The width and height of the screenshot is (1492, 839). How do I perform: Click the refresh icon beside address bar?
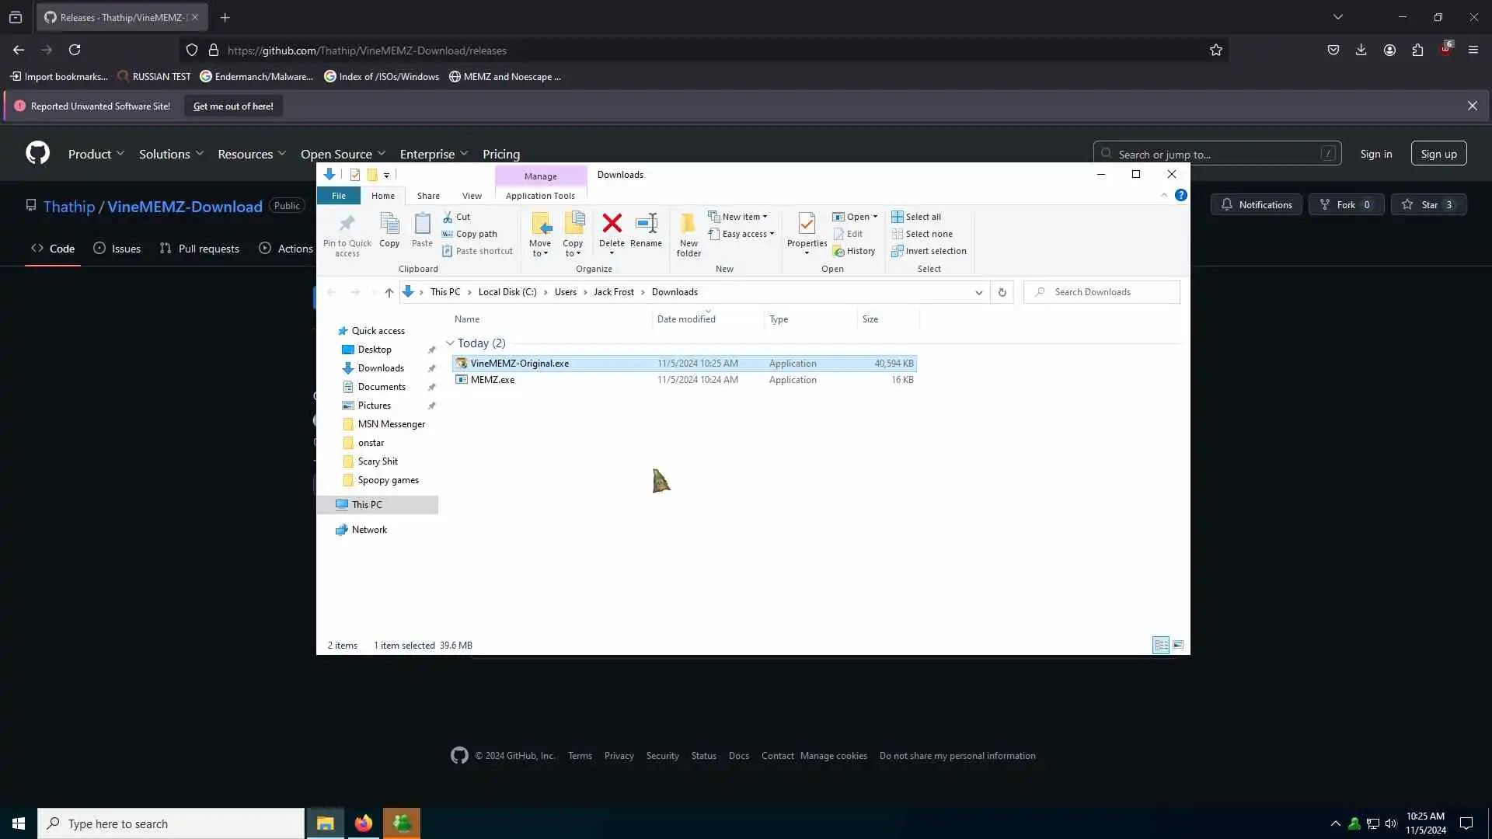tap(1002, 292)
